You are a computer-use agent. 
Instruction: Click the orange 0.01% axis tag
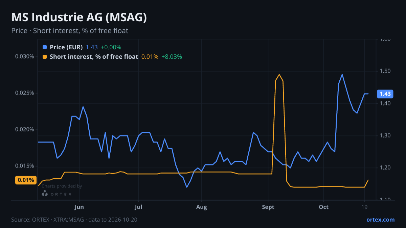(26, 180)
